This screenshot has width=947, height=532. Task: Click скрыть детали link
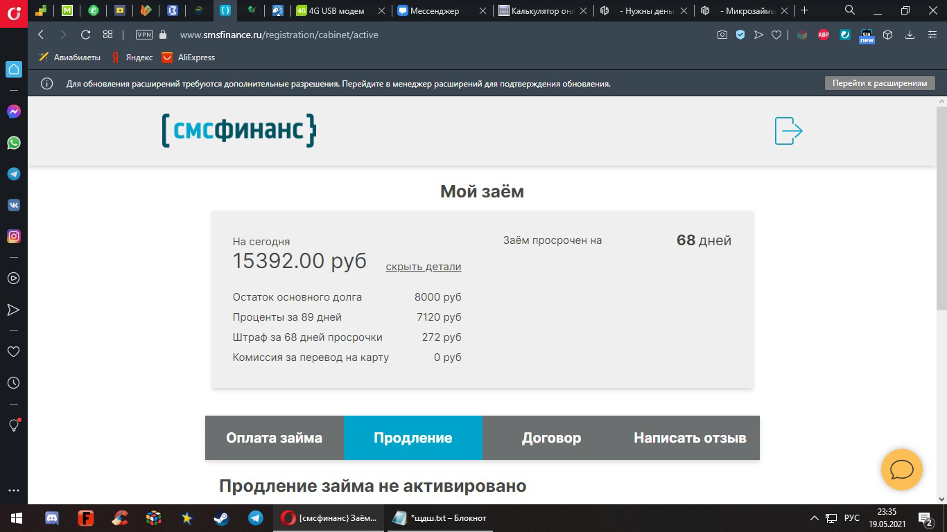(x=424, y=267)
